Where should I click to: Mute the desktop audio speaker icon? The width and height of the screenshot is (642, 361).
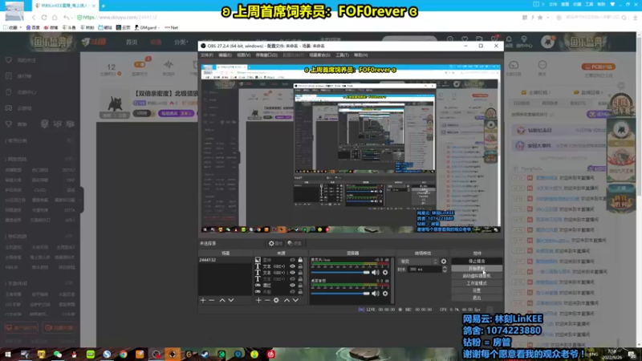(376, 294)
